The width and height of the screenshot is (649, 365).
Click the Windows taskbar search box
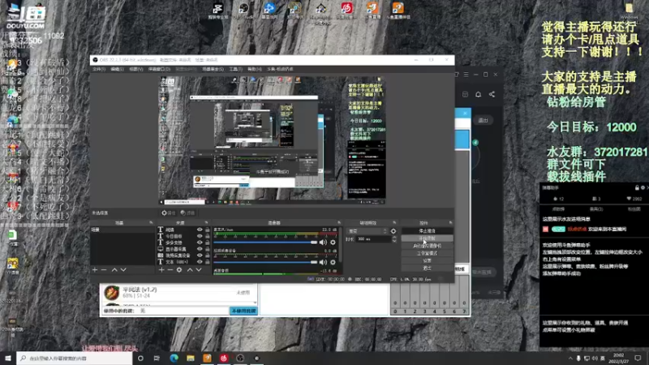tap(75, 358)
